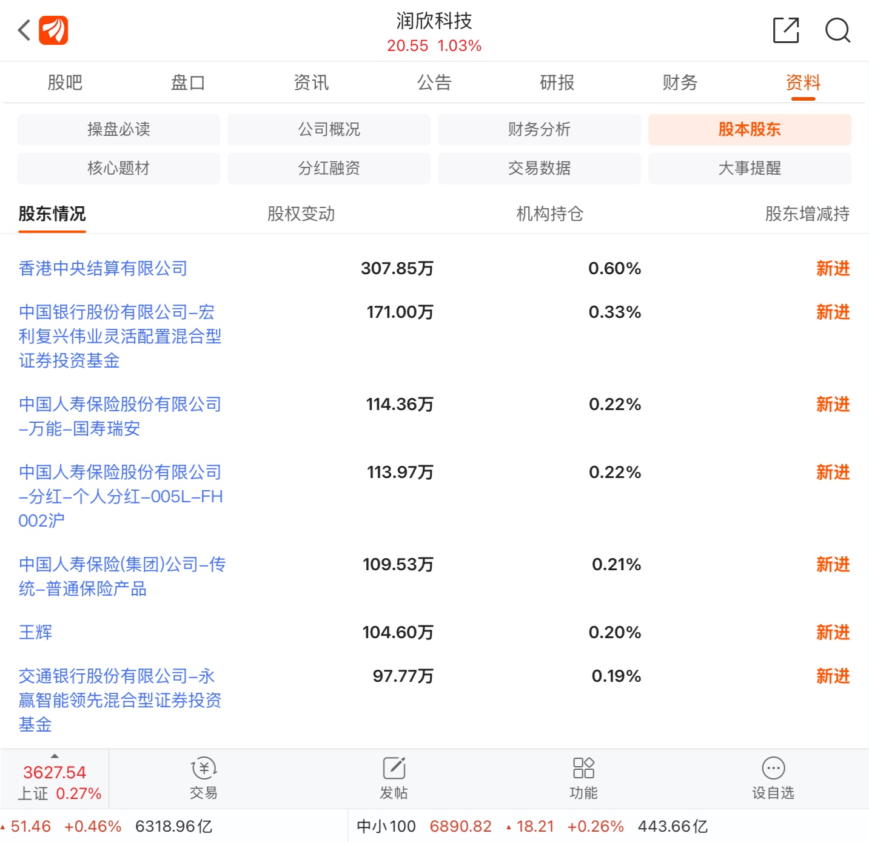Select the 公司概况 button
Image resolution: width=869 pixels, height=842 pixels.
[329, 129]
